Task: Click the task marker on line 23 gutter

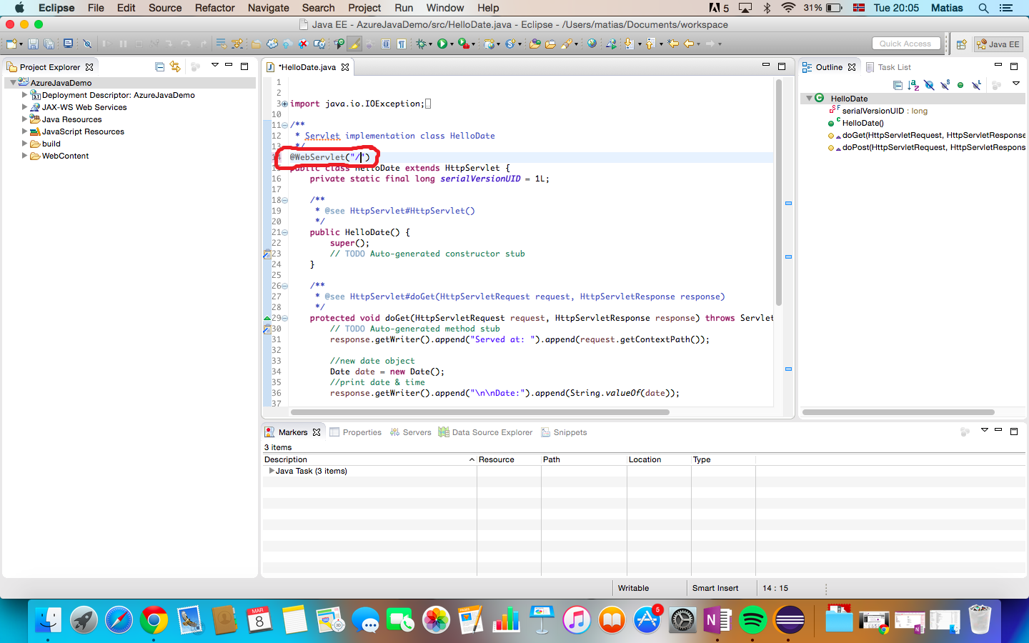Action: pyautogui.click(x=267, y=254)
